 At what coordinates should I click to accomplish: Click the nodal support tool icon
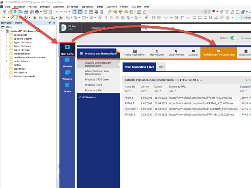tap(35, 17)
